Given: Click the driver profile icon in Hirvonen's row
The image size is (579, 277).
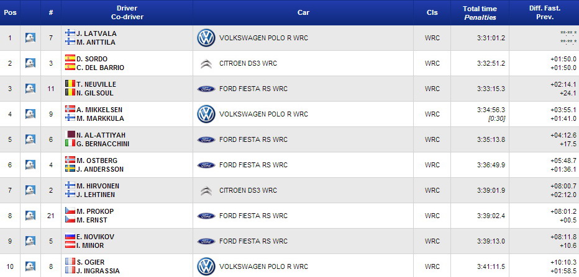Looking at the screenshot, I should point(30,190).
